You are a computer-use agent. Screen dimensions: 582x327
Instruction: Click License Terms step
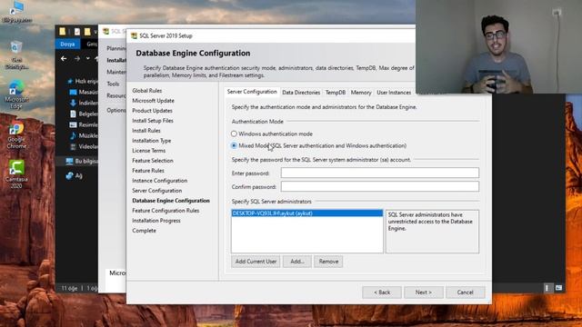click(x=148, y=151)
